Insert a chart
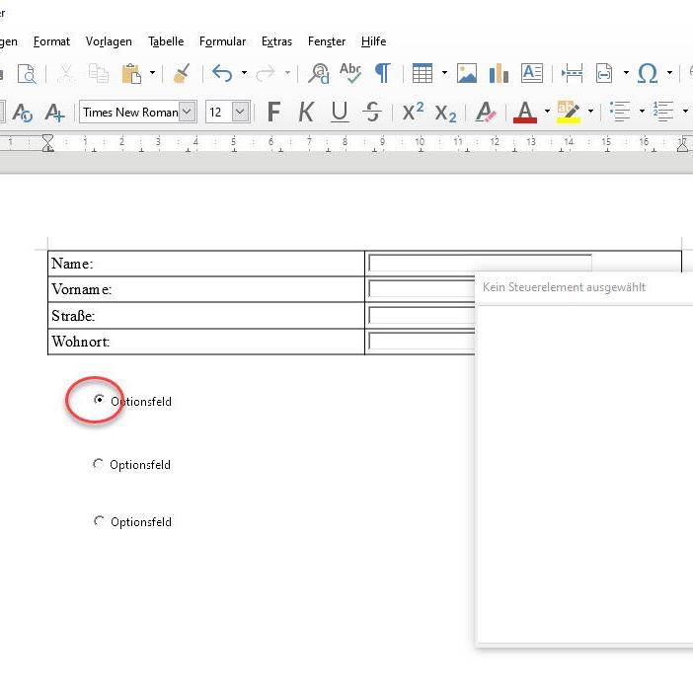Screen dimensions: 693x693 click(499, 73)
